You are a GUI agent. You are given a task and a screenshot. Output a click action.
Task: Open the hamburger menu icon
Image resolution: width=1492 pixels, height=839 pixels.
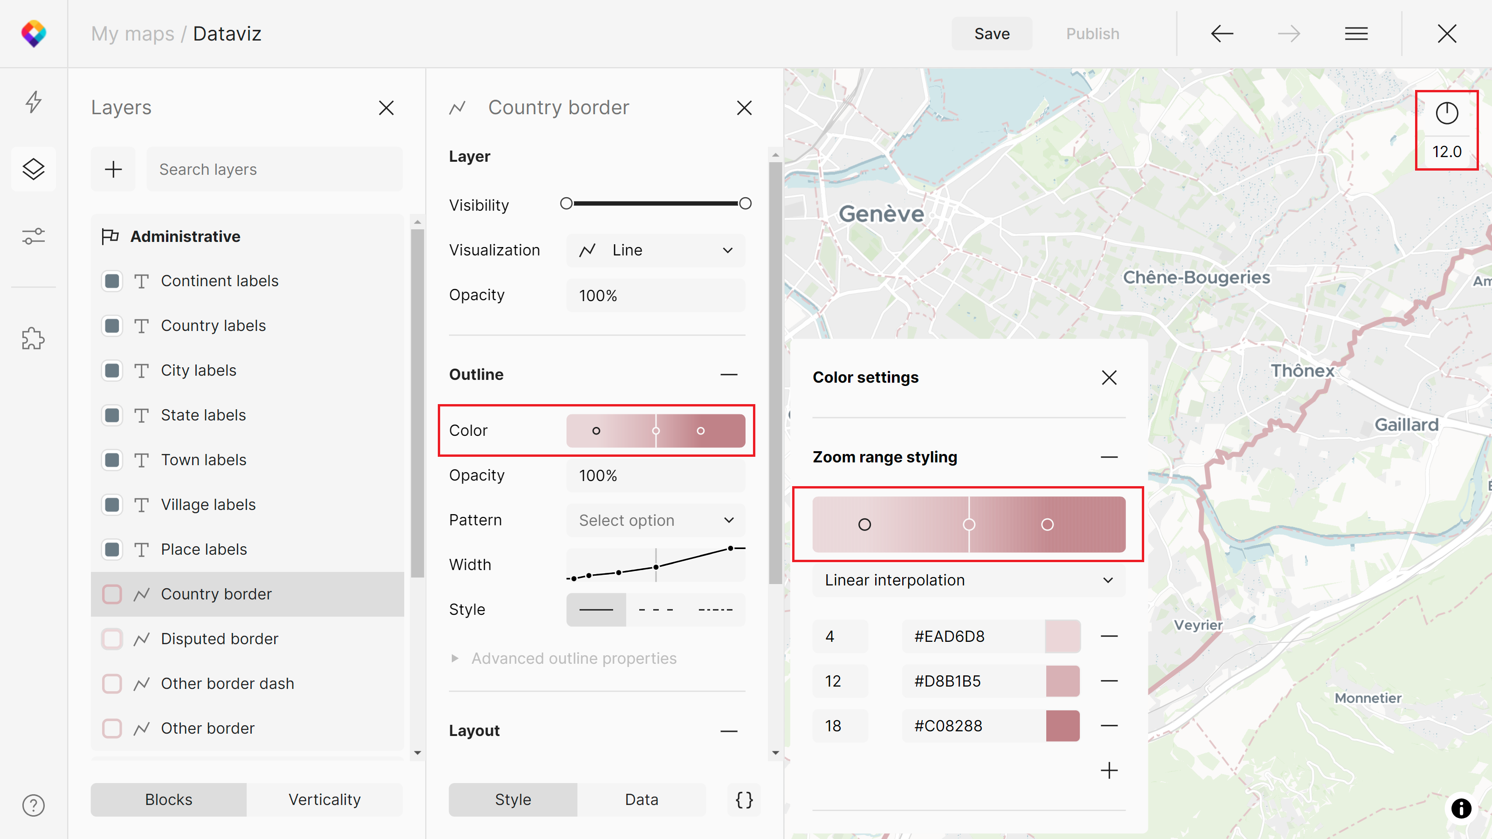point(1356,34)
